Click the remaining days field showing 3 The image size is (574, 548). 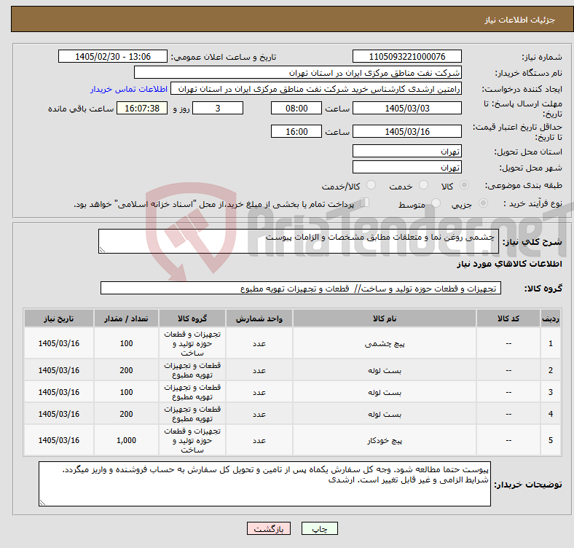pos(218,108)
